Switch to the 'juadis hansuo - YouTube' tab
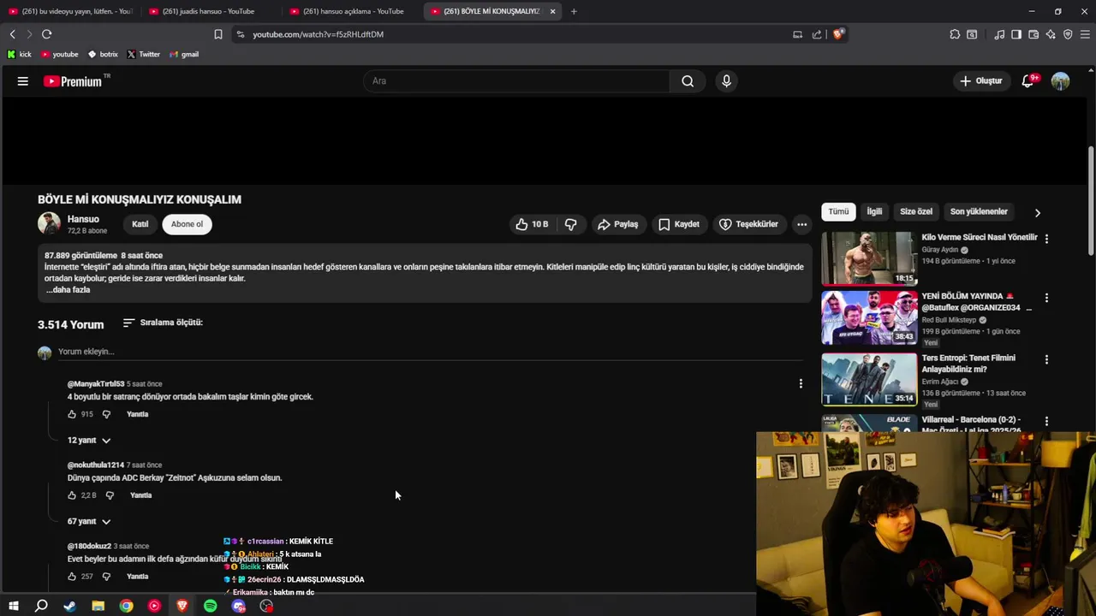The image size is (1096, 616). coord(209,11)
